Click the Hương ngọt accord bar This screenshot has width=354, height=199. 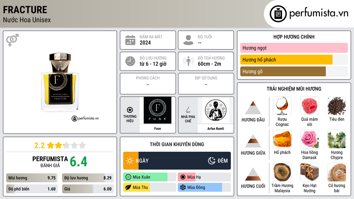click(x=294, y=48)
